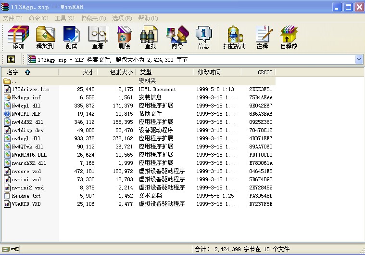365x255 pixels.
Task: Click packed size value 123,972
Action: click(x=123, y=171)
